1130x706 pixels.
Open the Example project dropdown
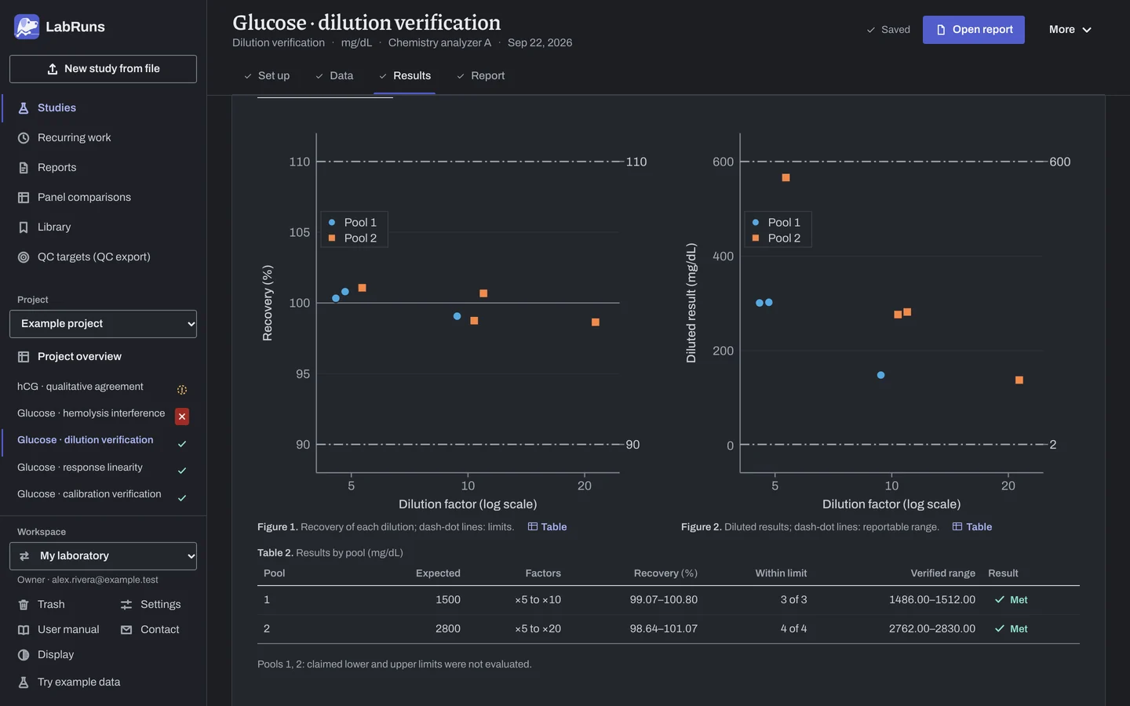[103, 324]
